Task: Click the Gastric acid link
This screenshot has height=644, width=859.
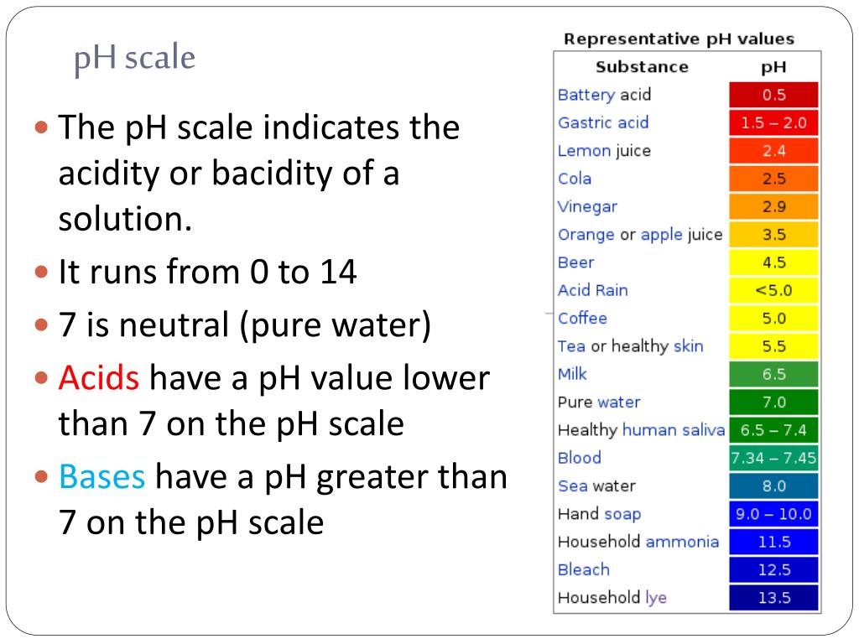Action: pos(603,122)
